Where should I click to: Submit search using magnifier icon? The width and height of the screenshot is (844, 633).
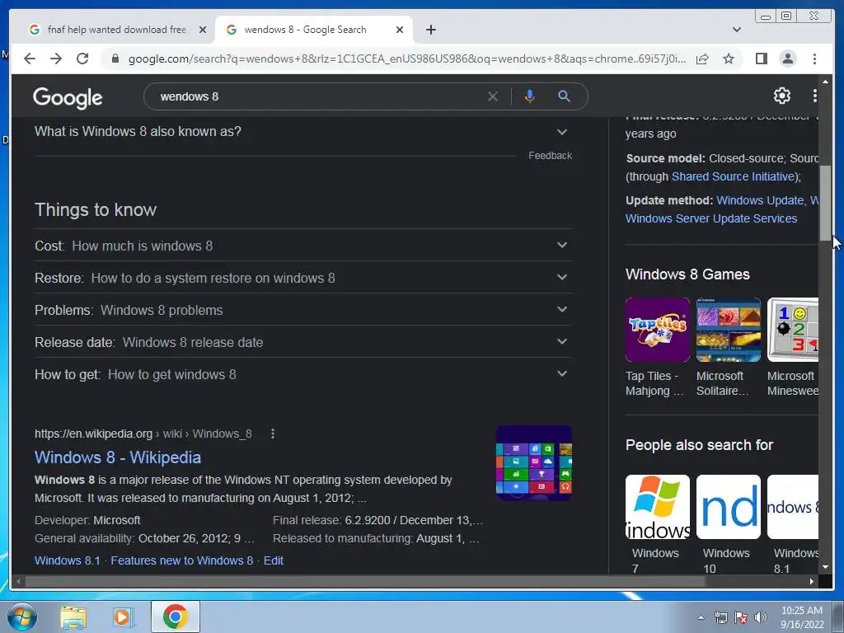click(564, 96)
